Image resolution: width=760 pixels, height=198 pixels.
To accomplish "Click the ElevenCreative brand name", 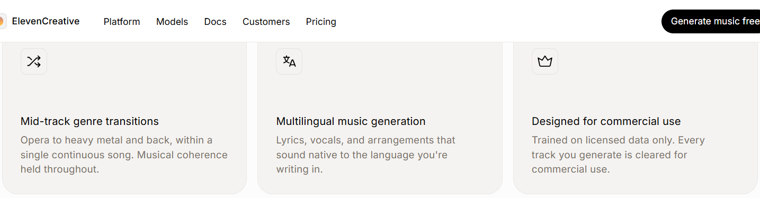I will [x=46, y=21].
